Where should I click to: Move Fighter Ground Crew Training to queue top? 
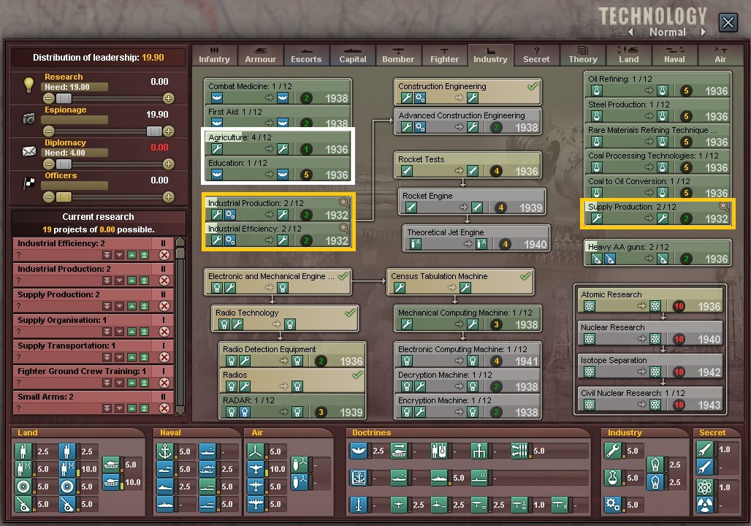tap(144, 383)
